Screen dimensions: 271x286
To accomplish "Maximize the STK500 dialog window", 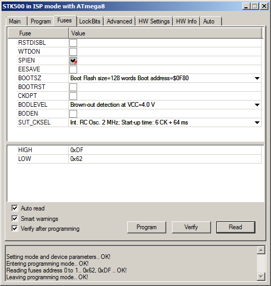I will (x=255, y=6).
